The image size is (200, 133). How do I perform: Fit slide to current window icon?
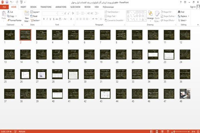click(x=198, y=131)
